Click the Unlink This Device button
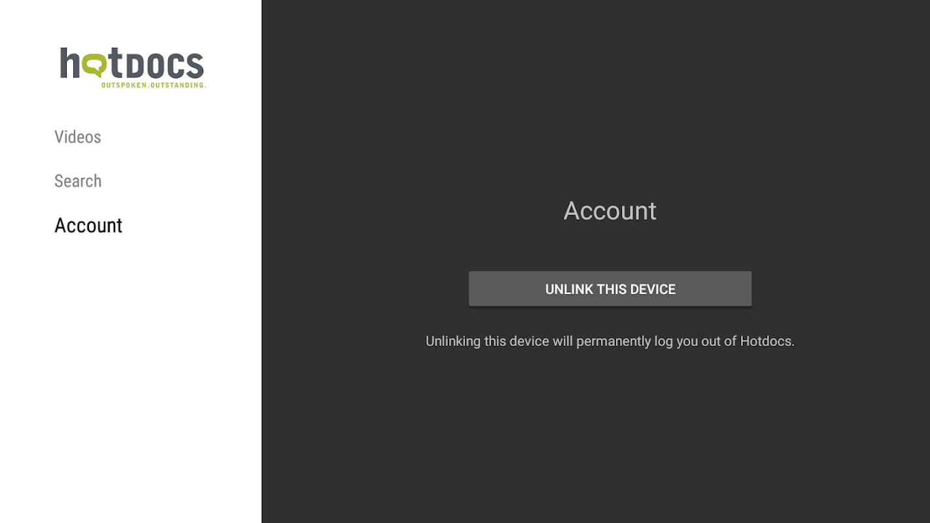The height and width of the screenshot is (523, 930). 610,289
